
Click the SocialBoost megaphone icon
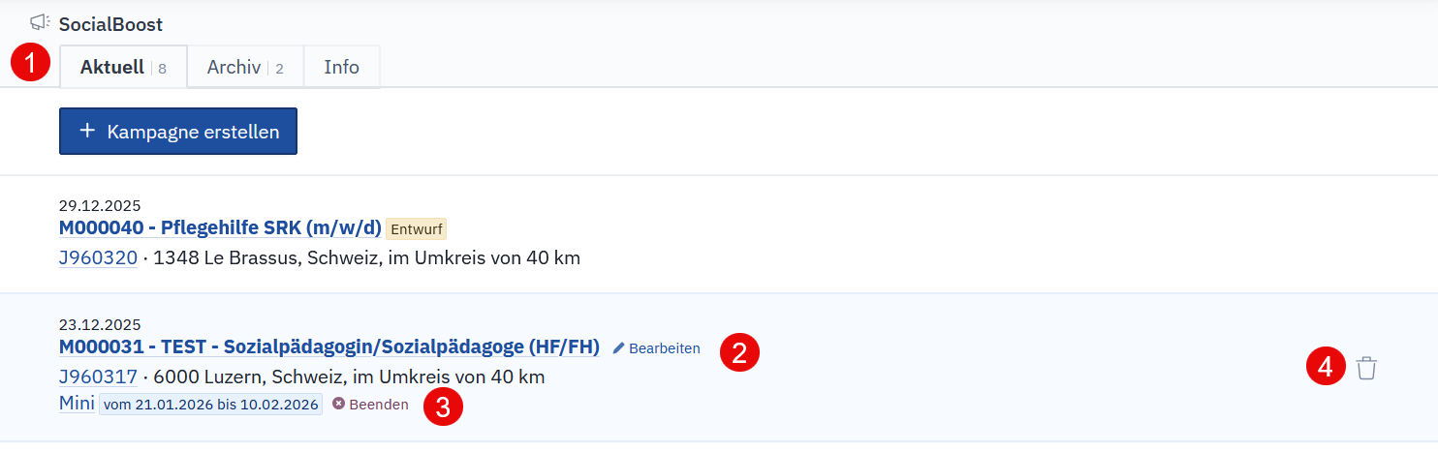point(40,22)
